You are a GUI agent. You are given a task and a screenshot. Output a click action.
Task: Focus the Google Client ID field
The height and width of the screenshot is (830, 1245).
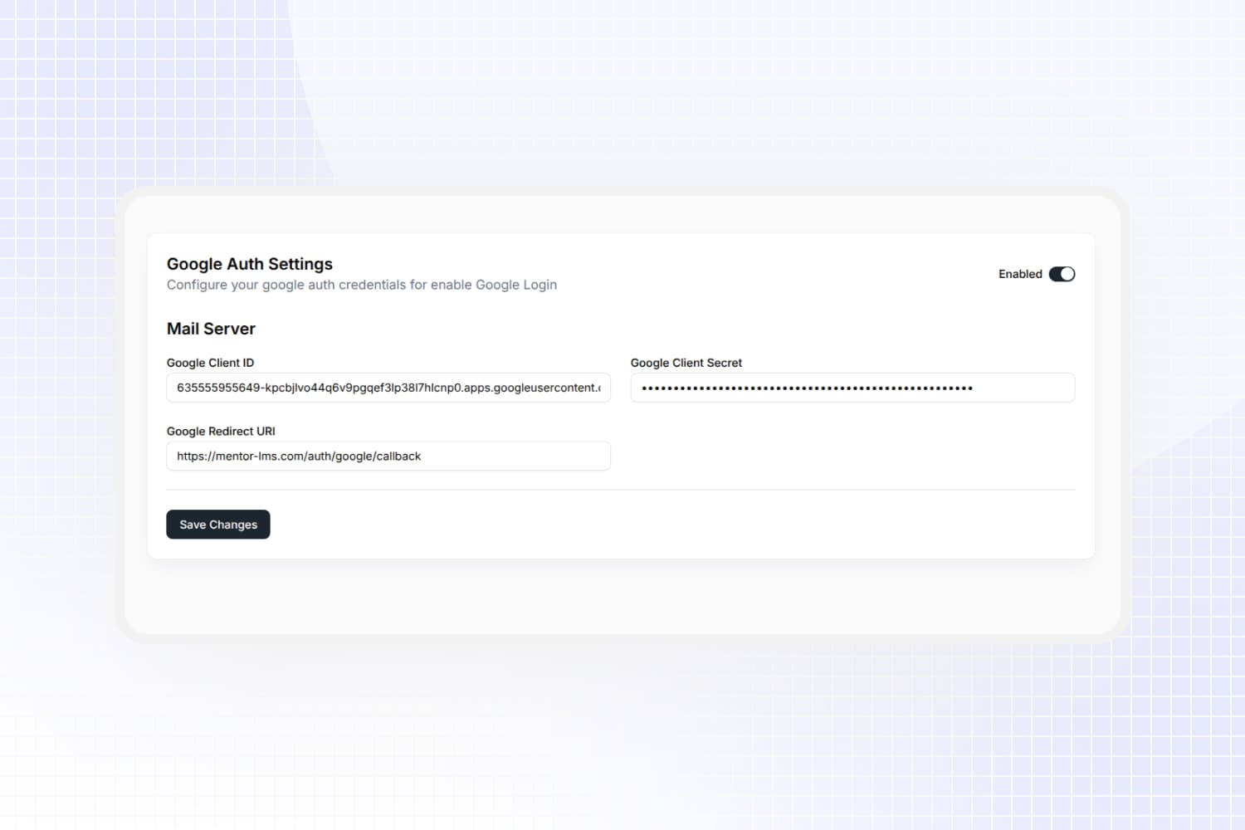pyautogui.click(x=388, y=388)
